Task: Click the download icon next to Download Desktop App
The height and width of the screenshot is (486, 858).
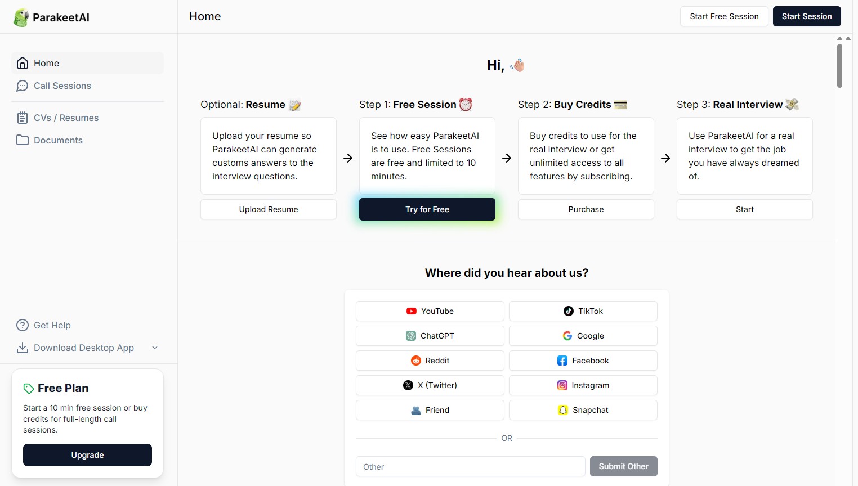Action: point(22,348)
